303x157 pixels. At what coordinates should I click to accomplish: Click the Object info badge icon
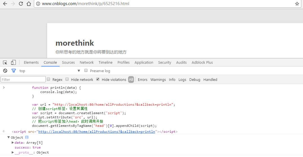[x=27, y=137]
